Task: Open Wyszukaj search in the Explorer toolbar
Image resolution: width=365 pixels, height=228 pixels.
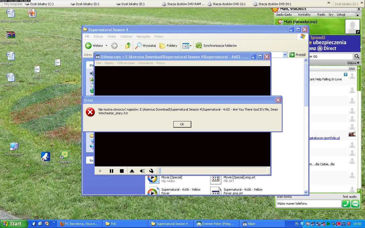Action: 146,46
